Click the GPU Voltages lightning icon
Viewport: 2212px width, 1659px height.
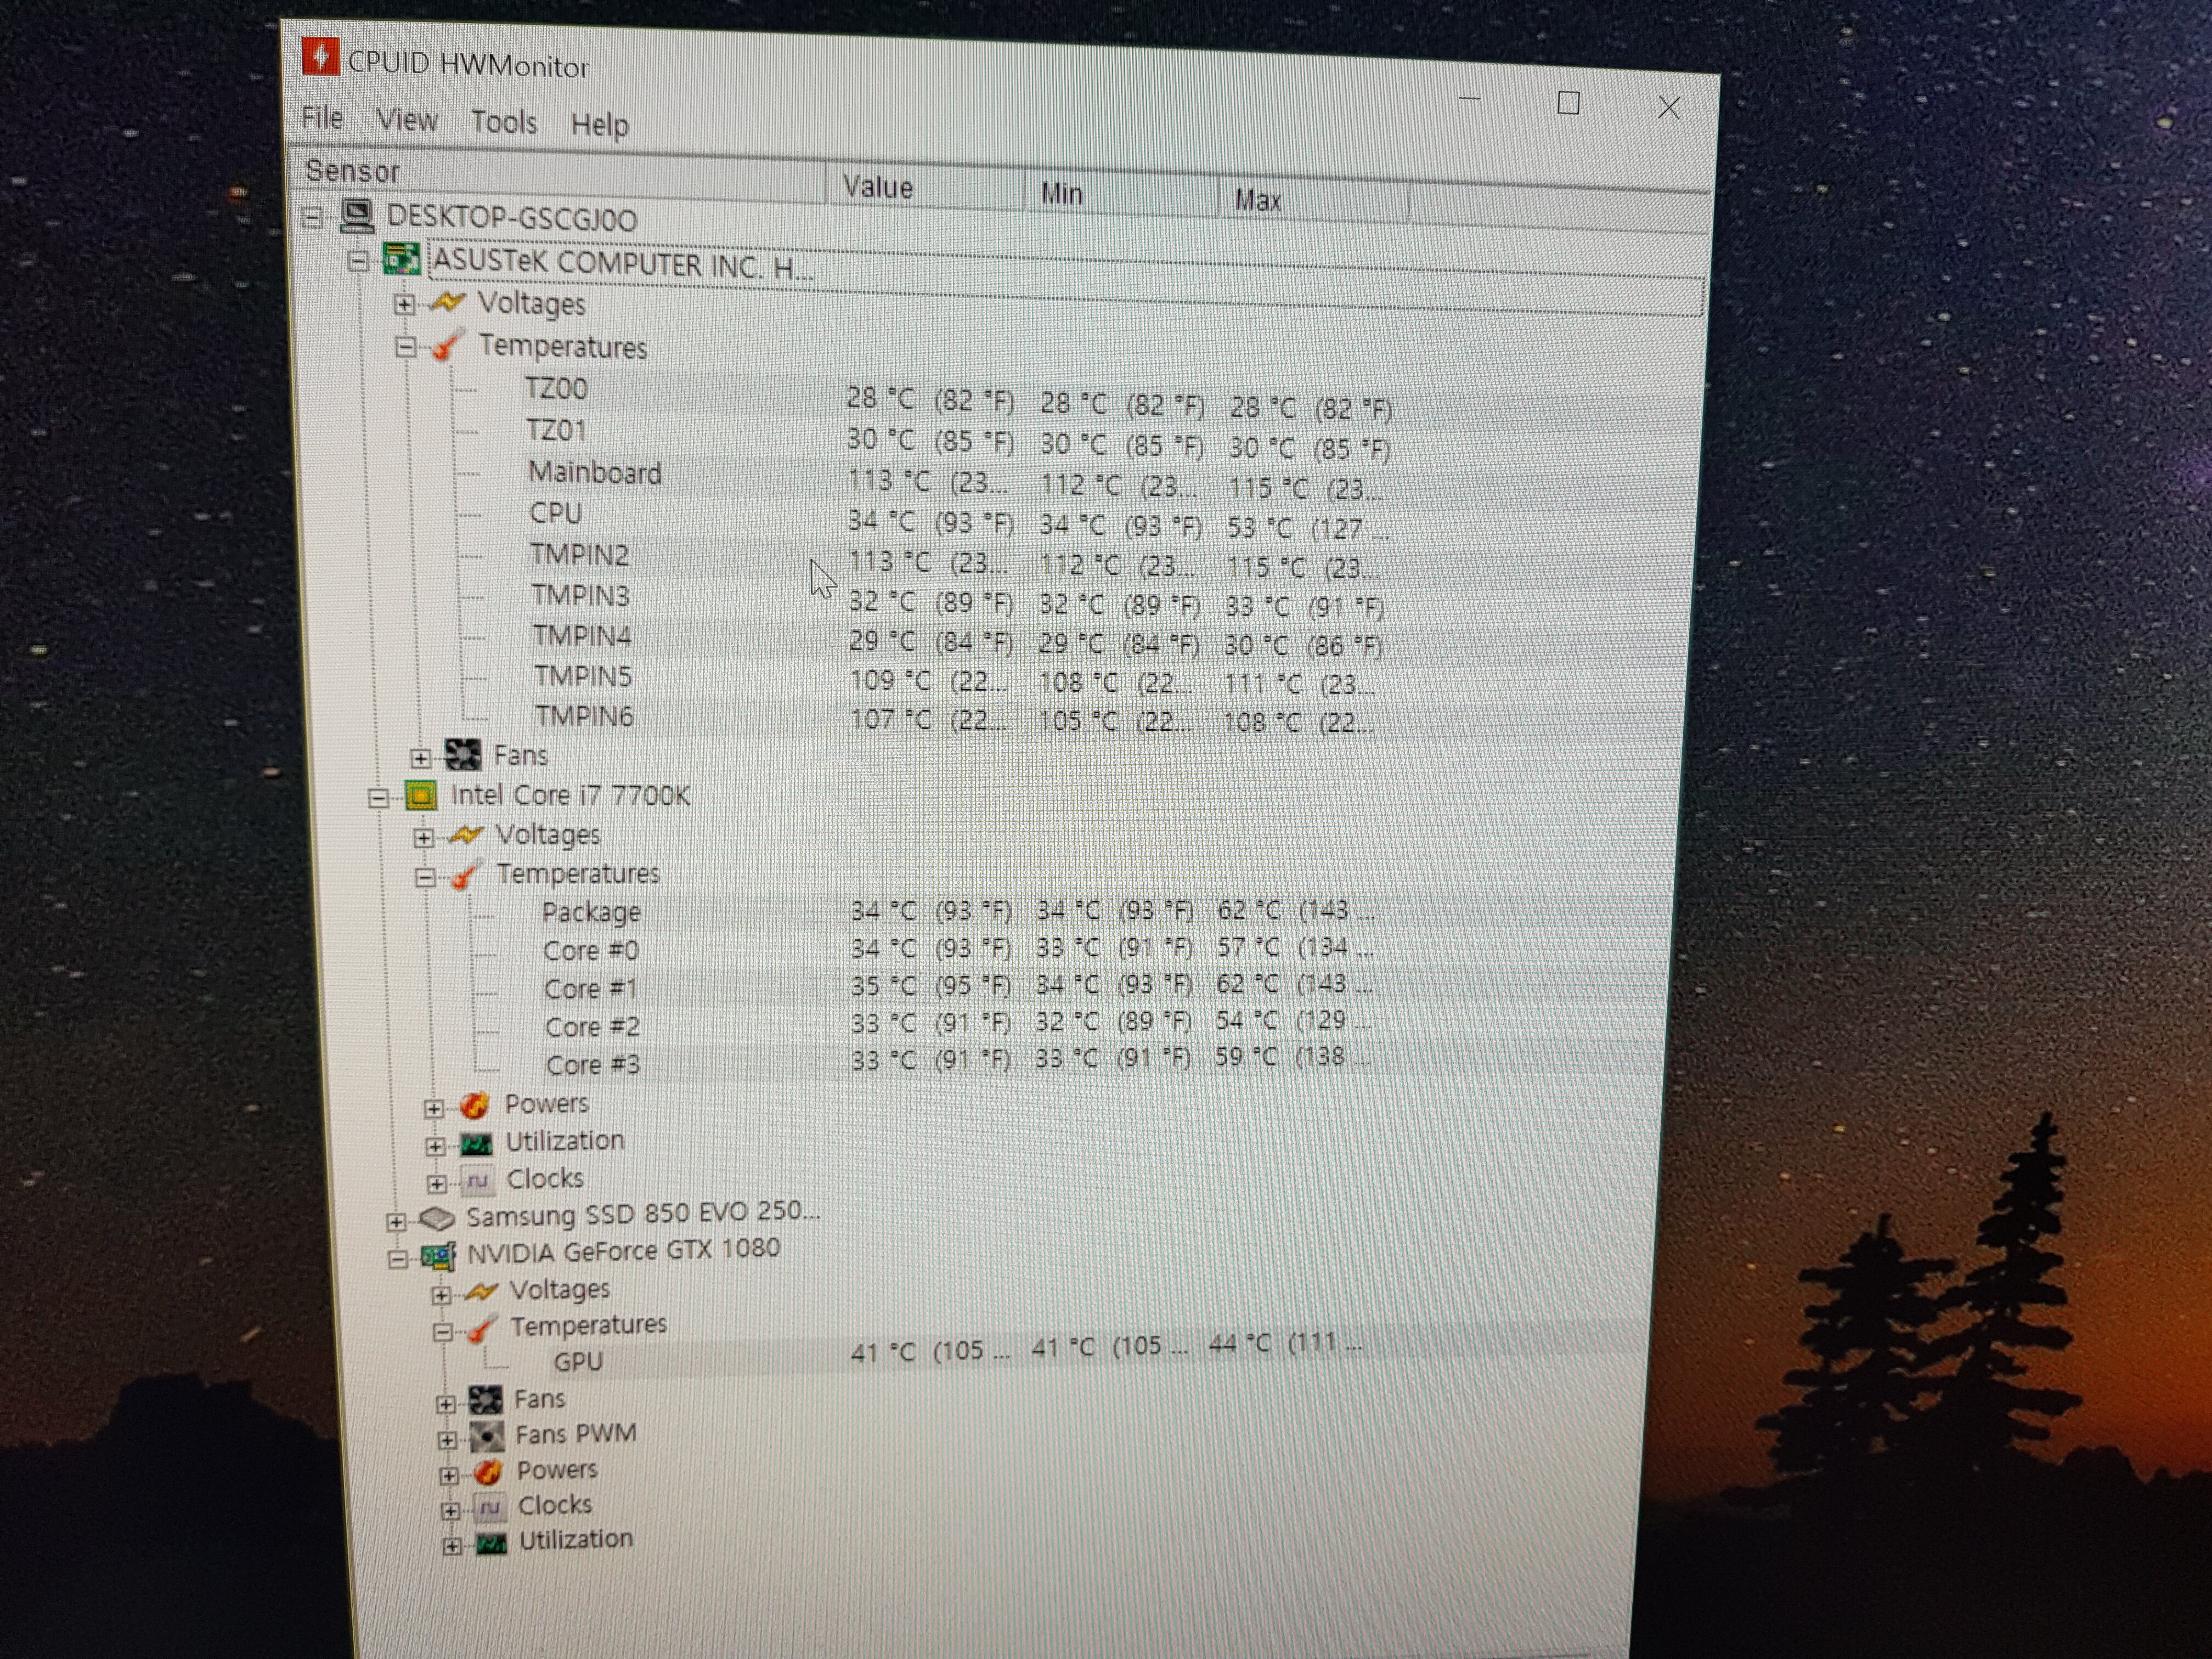481,1291
